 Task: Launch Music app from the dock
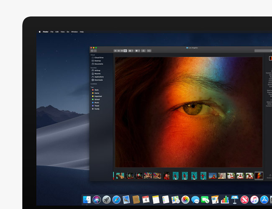pos(254,200)
